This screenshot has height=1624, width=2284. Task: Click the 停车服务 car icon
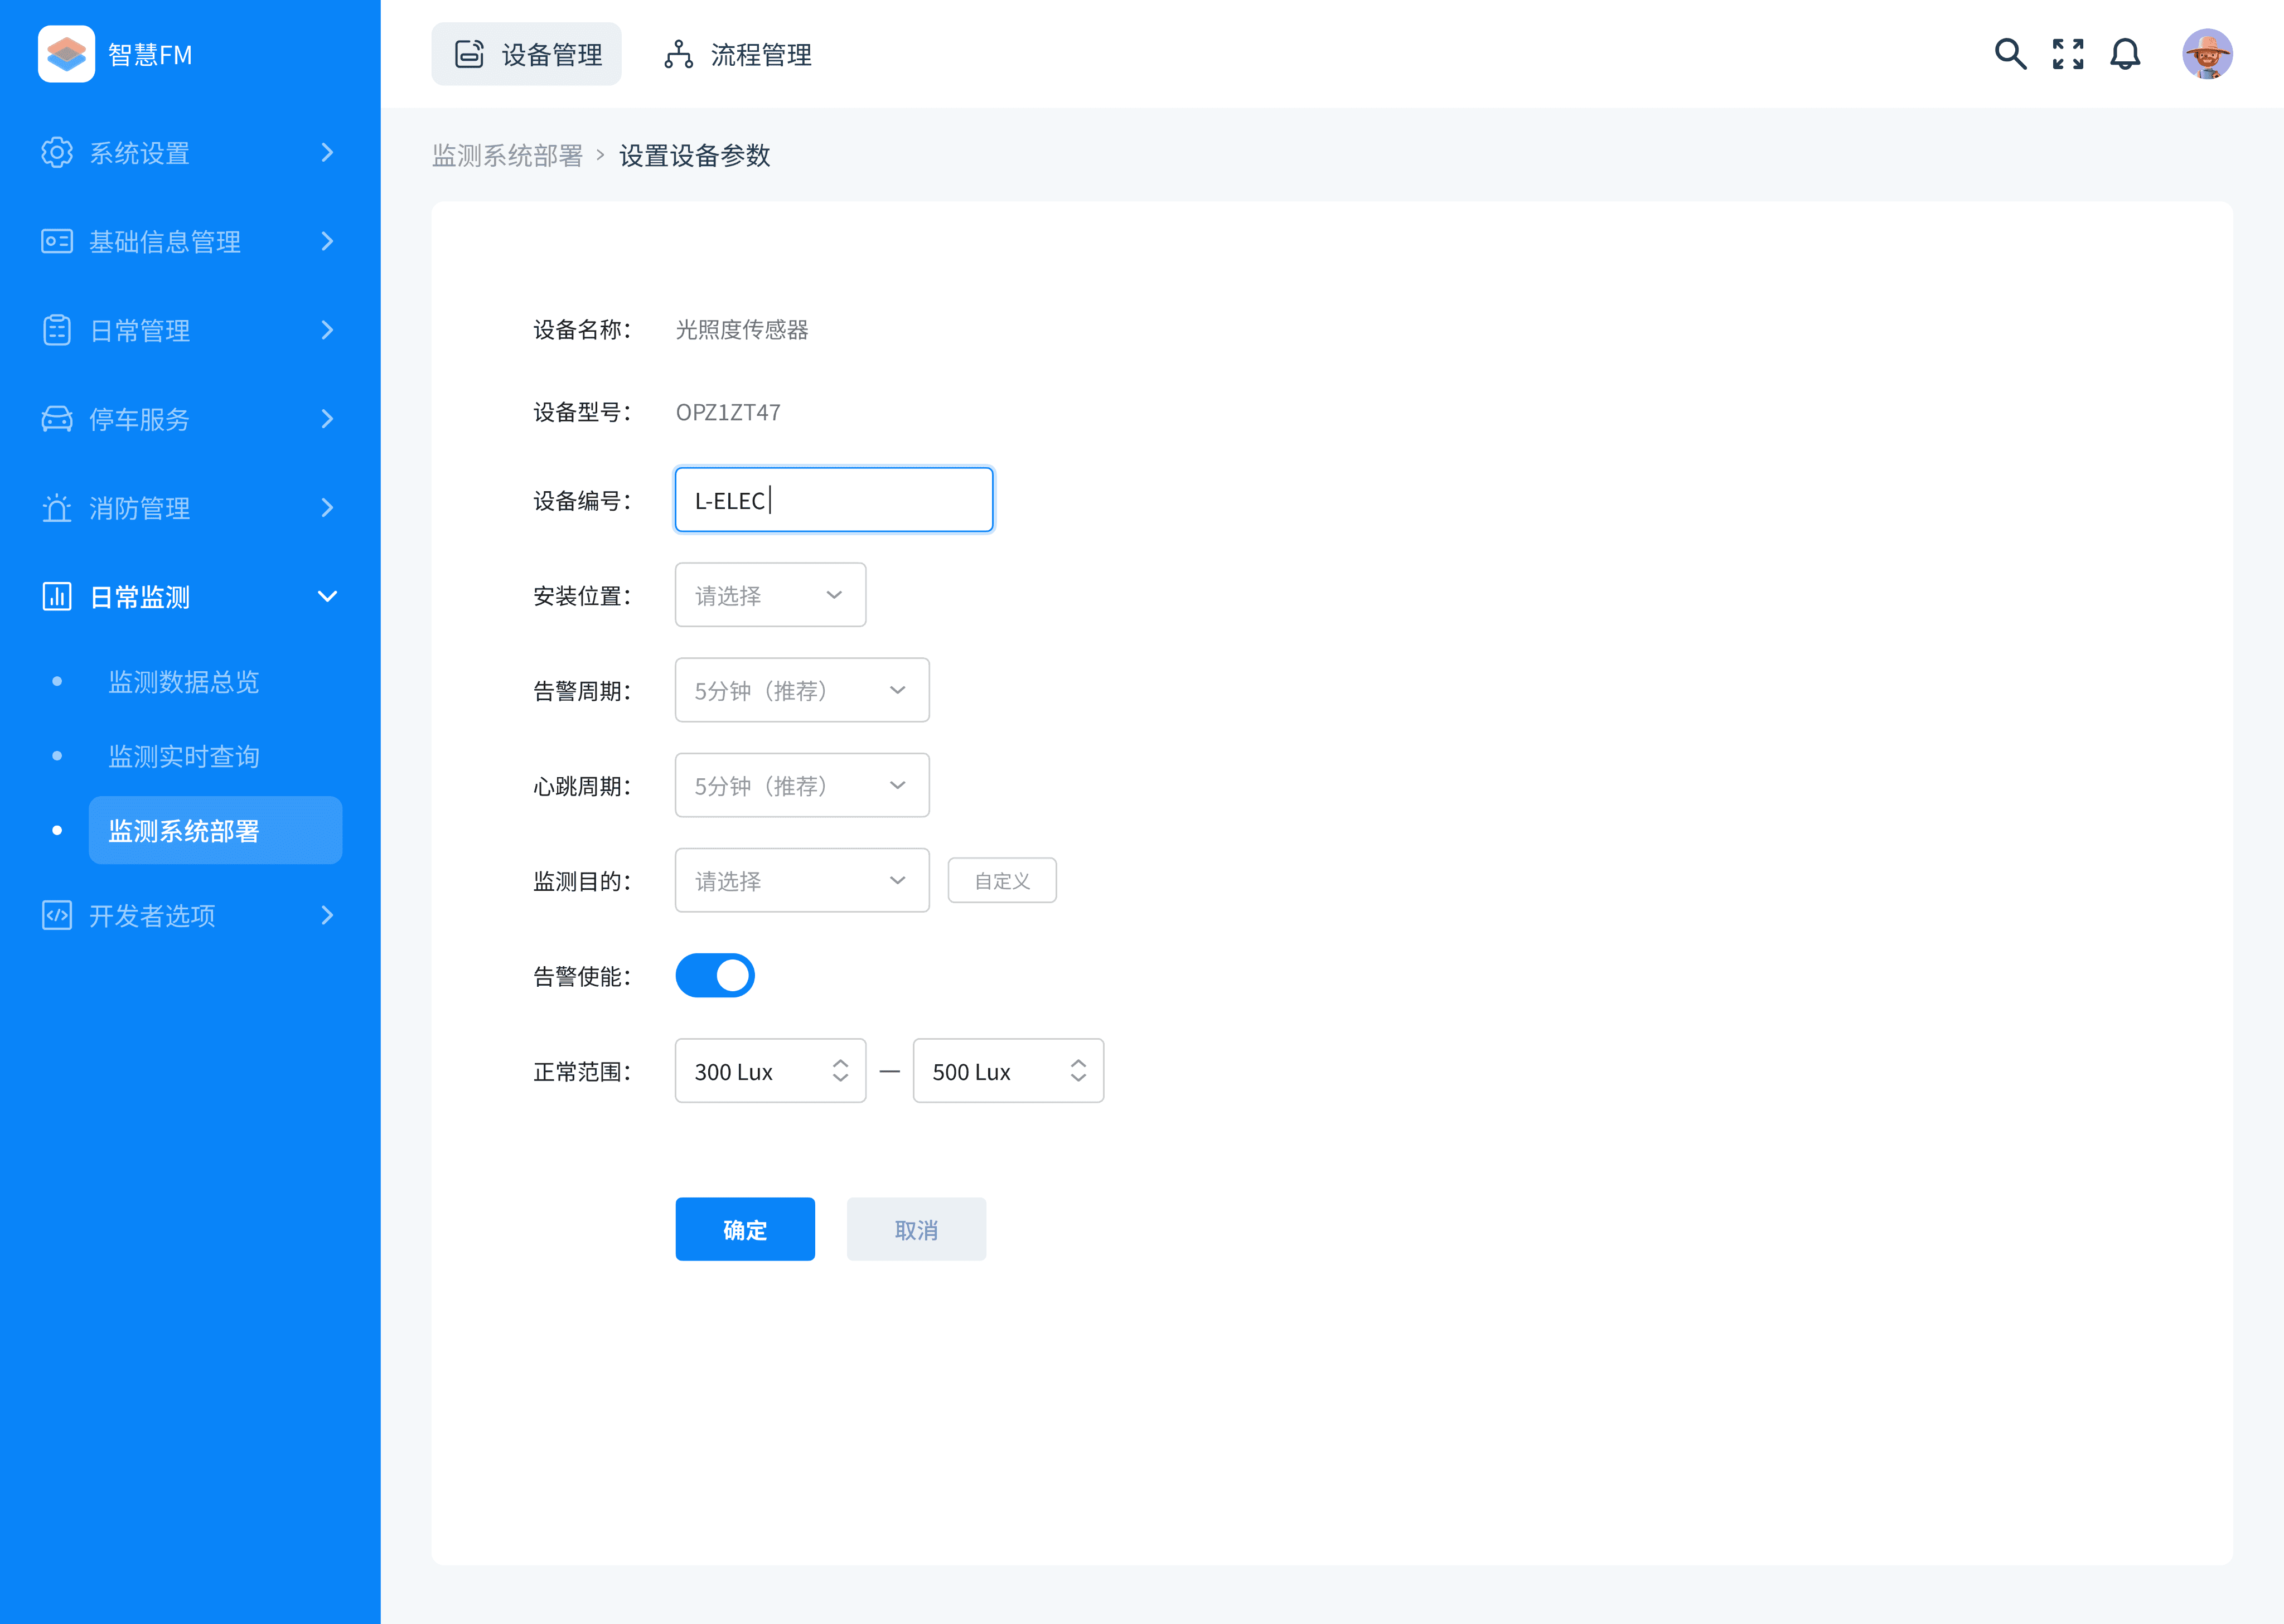[x=57, y=419]
